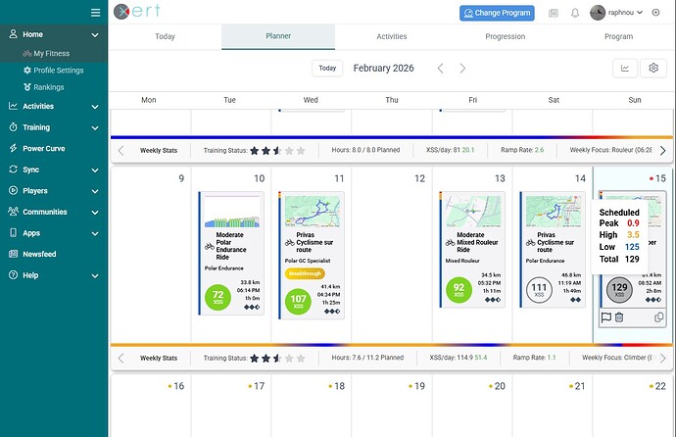This screenshot has height=437, width=676.
Task: Open the notifications bell
Action: [575, 13]
